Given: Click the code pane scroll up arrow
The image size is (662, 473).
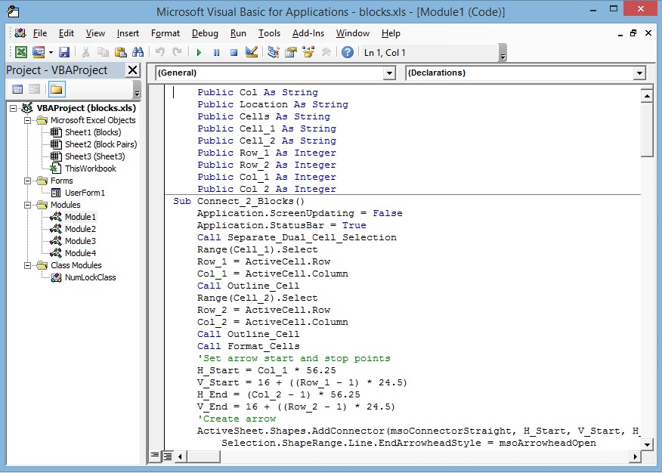Looking at the screenshot, I should tap(647, 96).
